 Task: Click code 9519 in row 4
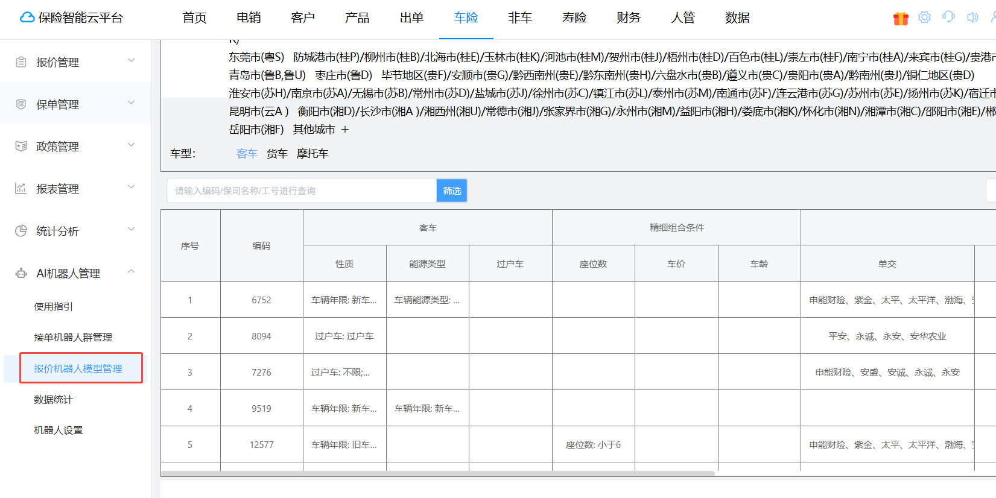click(x=261, y=408)
